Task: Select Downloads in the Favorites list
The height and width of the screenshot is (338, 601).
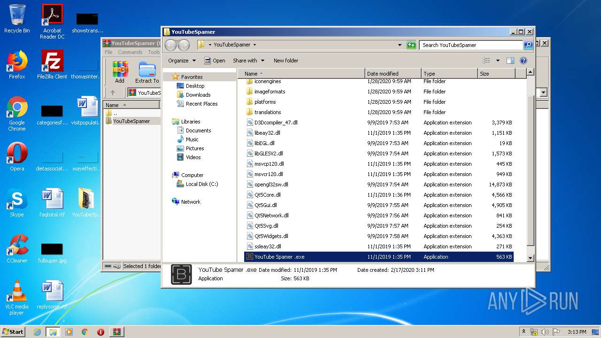Action: [x=198, y=95]
